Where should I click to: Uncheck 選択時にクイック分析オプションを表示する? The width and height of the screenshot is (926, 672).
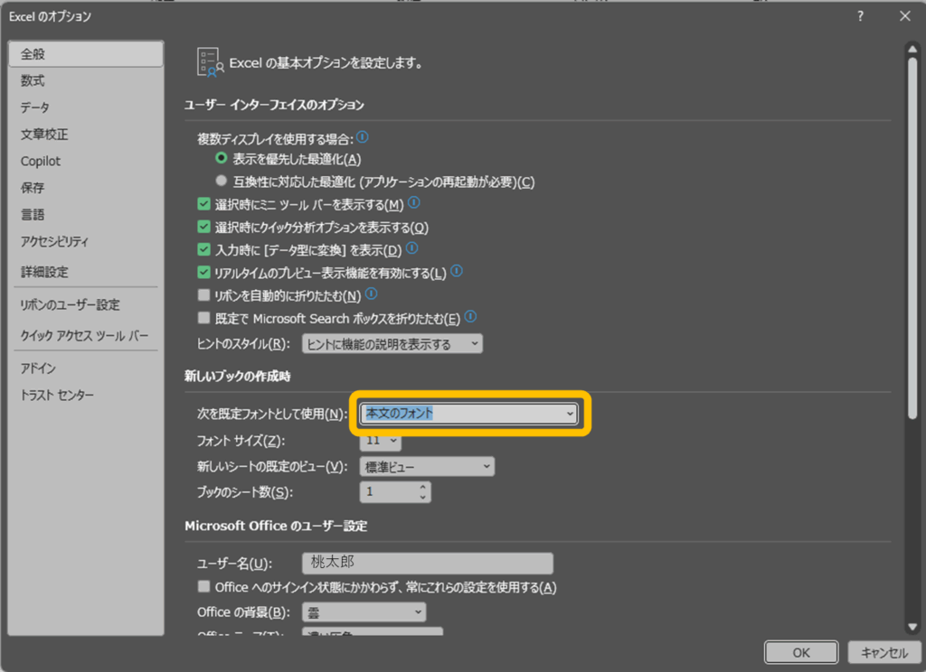click(203, 227)
